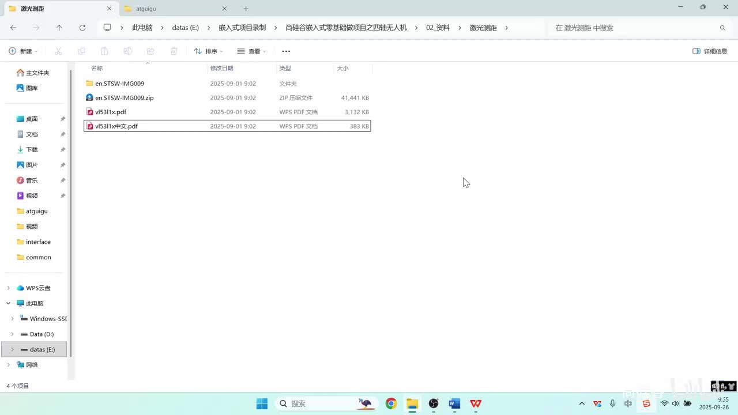The height and width of the screenshot is (415, 738).
Task: Open the 新建 dropdown menu
Action: [24, 51]
